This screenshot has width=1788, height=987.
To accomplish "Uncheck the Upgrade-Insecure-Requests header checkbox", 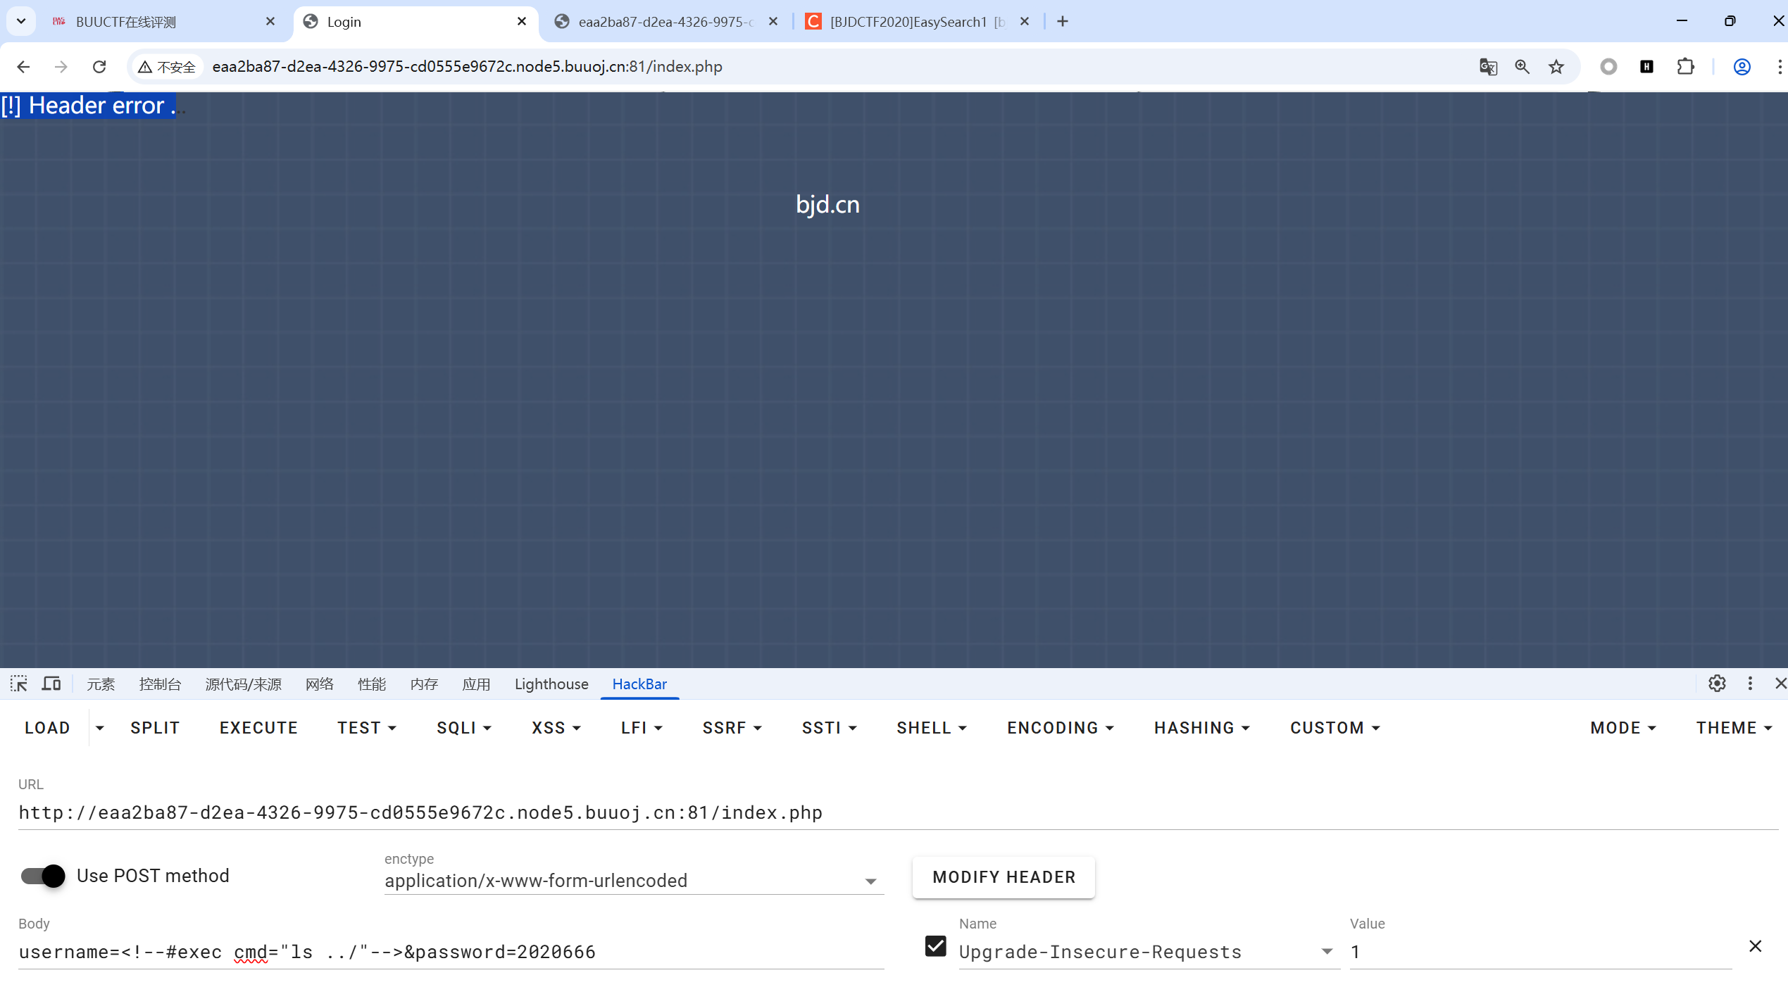I will [x=935, y=946].
